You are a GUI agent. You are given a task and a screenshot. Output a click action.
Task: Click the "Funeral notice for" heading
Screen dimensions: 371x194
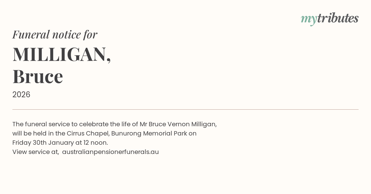(x=55, y=34)
